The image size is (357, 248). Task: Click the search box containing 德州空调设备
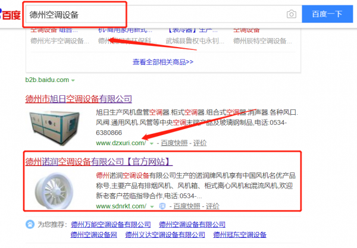155,14
